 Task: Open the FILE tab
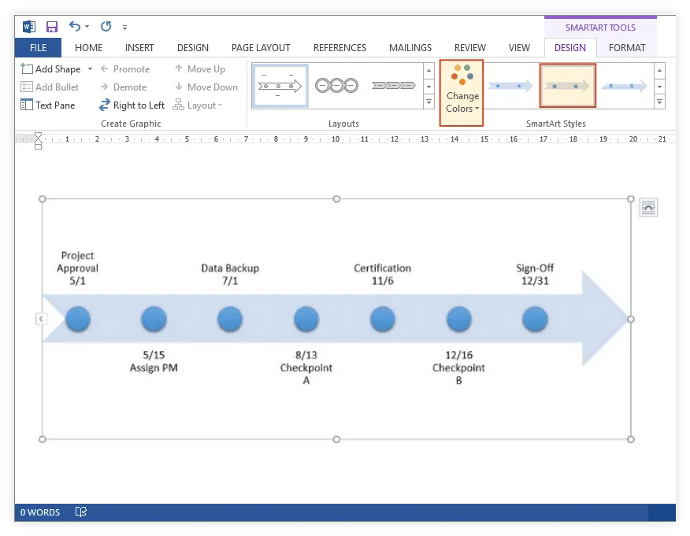[38, 48]
